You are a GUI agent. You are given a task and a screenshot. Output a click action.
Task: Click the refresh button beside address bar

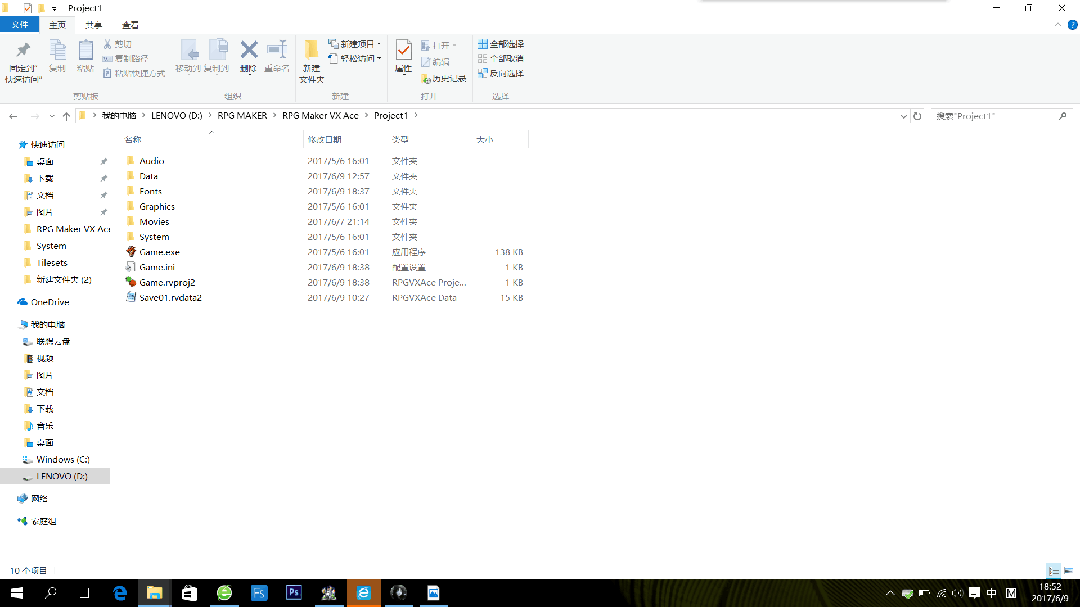[x=917, y=116]
